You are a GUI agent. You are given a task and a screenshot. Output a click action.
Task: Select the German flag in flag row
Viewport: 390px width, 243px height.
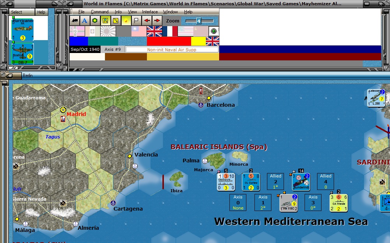pos(77,31)
